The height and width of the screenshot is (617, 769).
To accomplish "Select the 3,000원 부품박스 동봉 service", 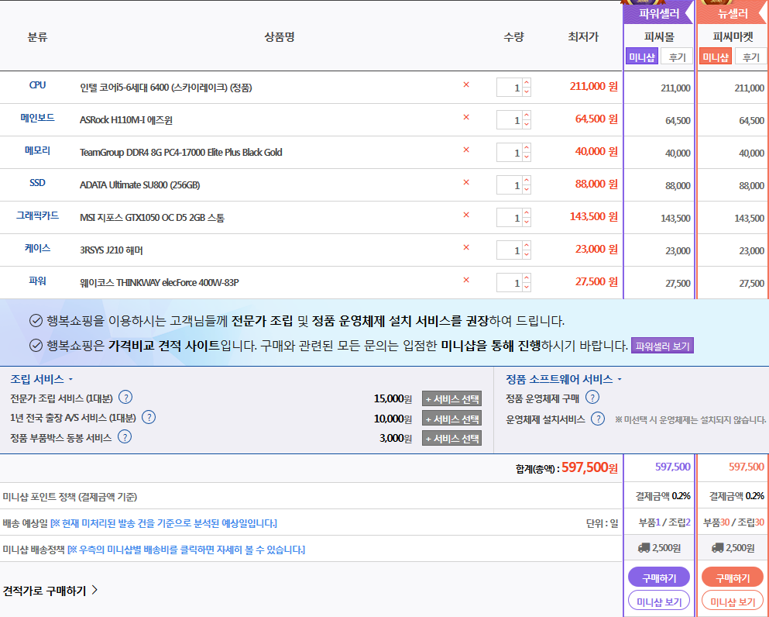I will 451,438.
